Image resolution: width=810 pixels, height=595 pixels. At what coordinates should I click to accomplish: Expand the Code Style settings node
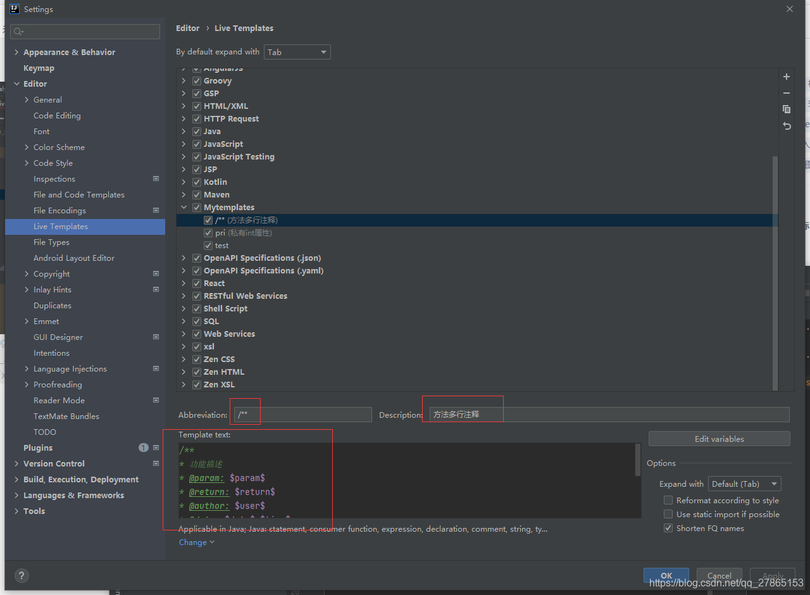(27, 163)
